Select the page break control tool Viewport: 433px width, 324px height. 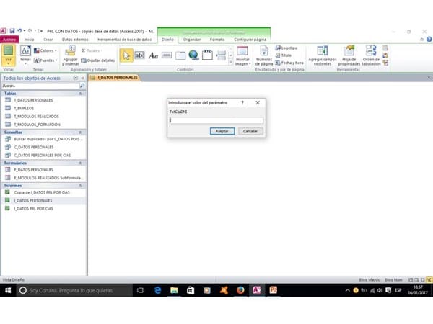(x=221, y=55)
